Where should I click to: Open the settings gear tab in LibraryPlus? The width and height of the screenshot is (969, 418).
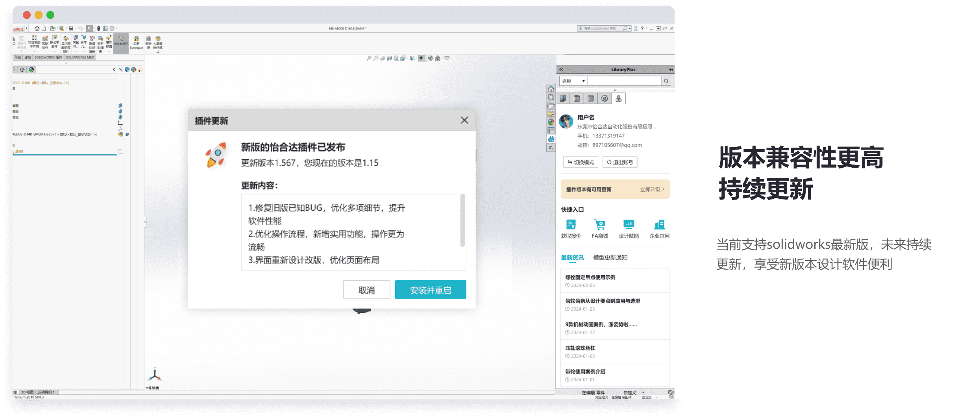coord(605,98)
